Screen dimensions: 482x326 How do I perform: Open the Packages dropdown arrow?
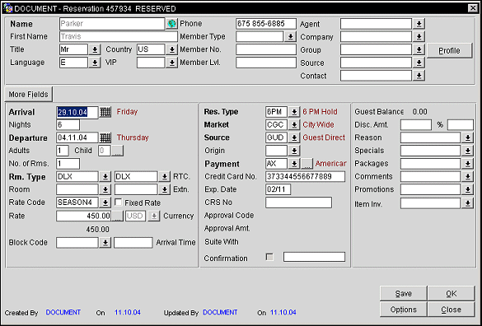pos(467,164)
